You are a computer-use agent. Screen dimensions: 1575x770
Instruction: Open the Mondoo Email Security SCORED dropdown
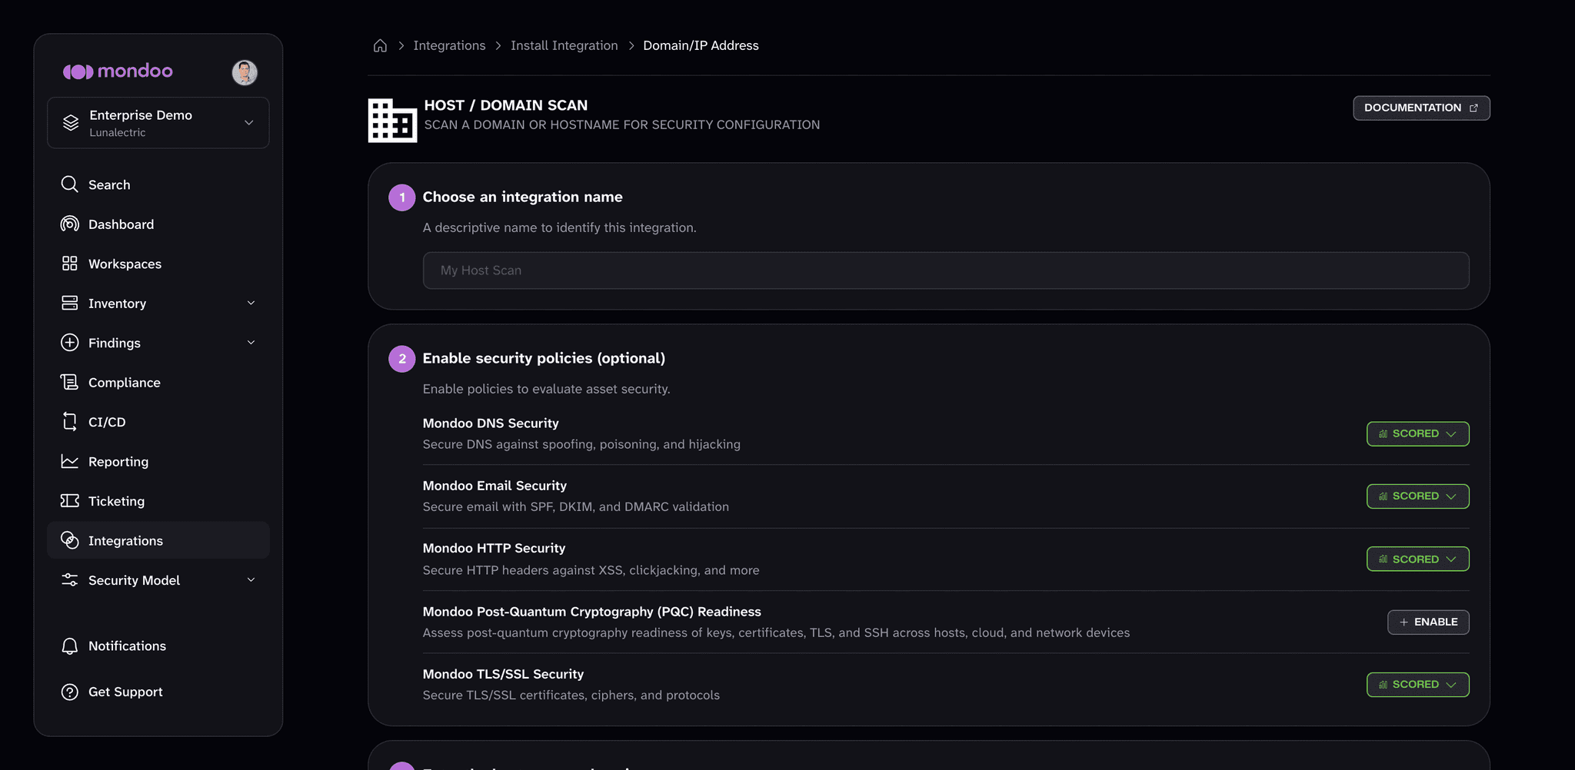point(1417,496)
